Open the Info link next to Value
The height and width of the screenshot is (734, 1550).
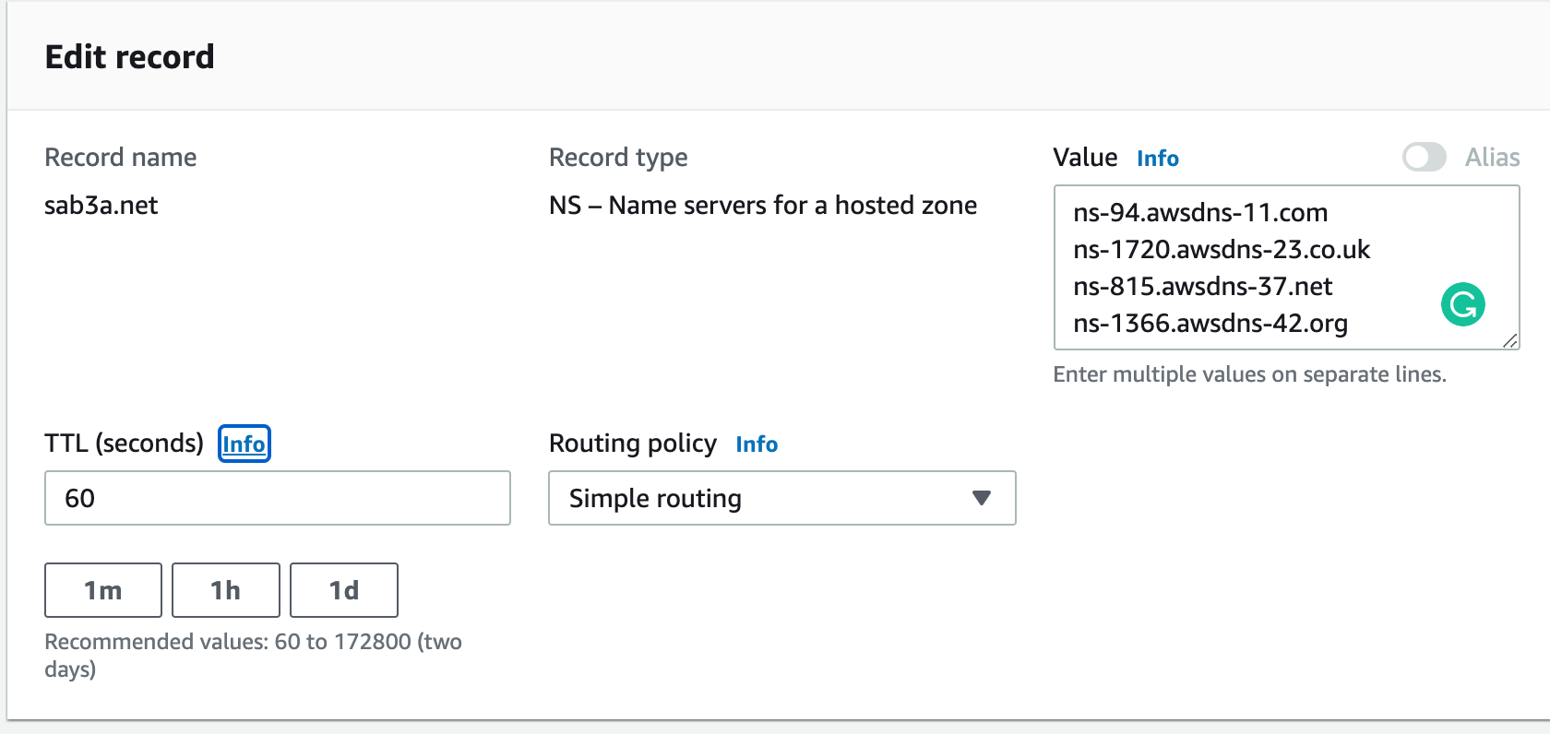pos(1157,159)
